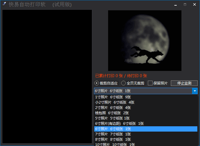Select 5寸照片 5寸纸张 1张 entry
Screen dimensions: 200x146
point(112,118)
